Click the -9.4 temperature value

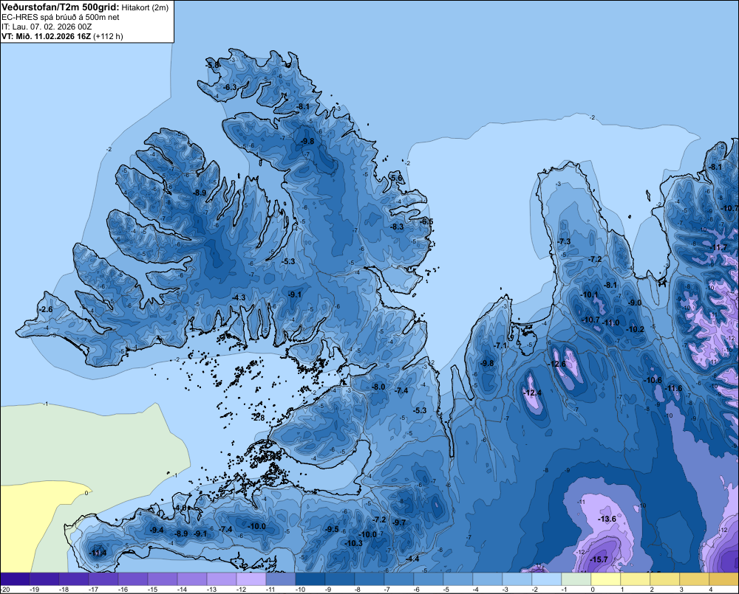(x=157, y=530)
